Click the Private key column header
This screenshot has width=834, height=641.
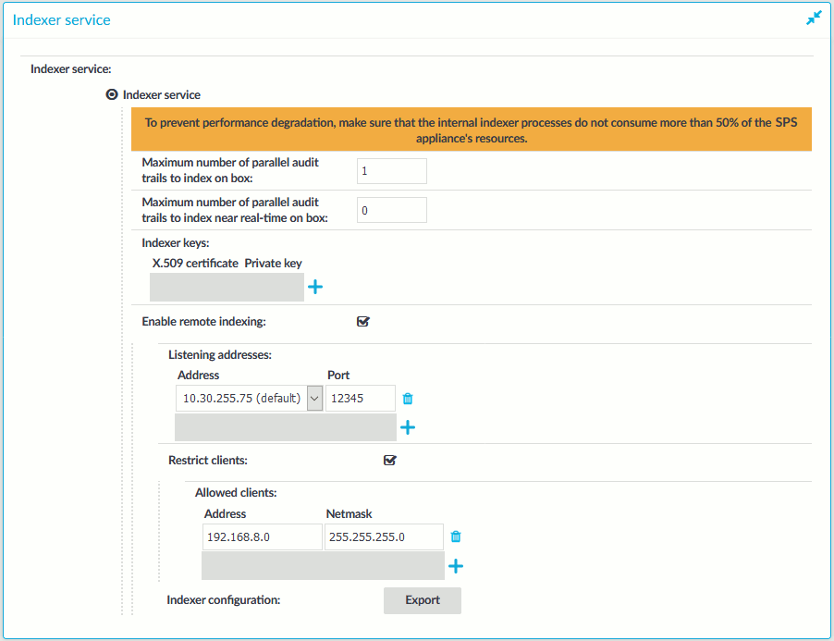click(x=273, y=264)
